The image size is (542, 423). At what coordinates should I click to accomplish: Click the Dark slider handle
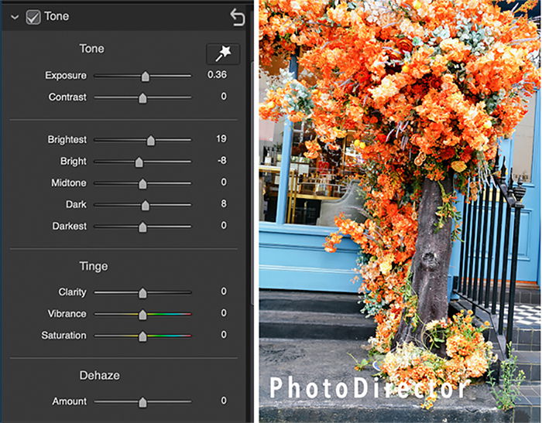[146, 206]
